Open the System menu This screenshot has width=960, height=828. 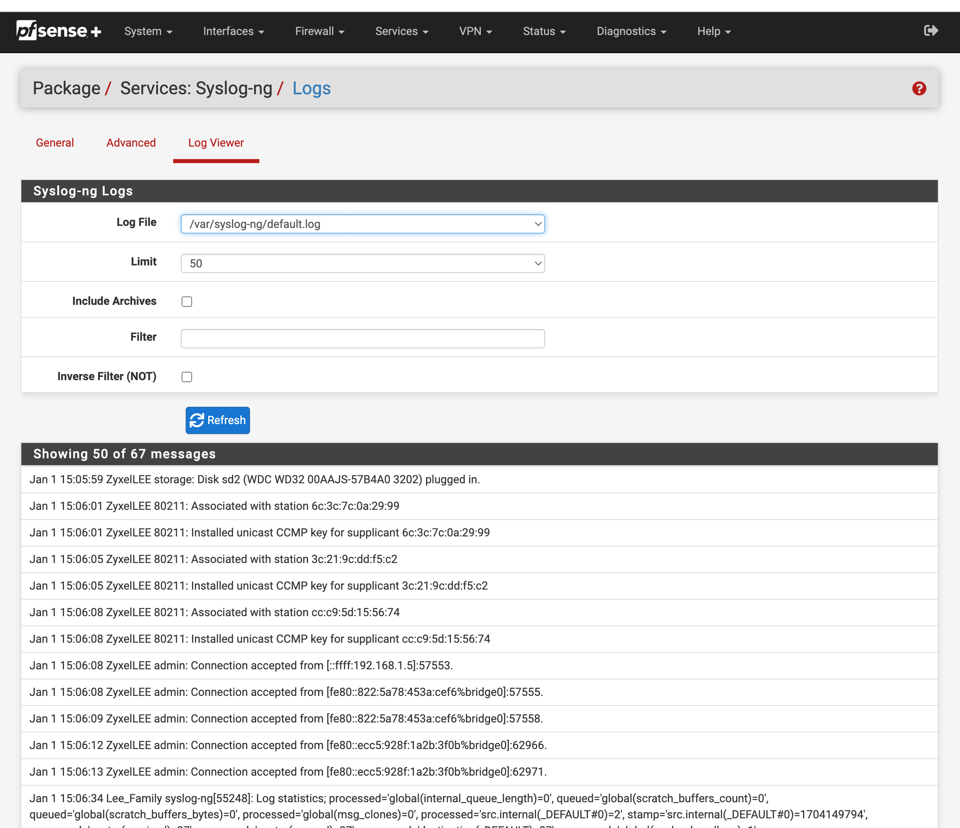tap(148, 31)
